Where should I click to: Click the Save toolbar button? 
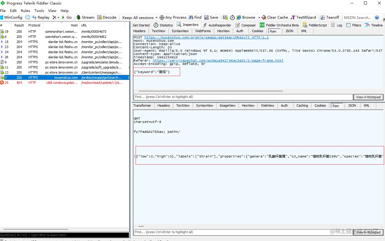(x=211, y=17)
